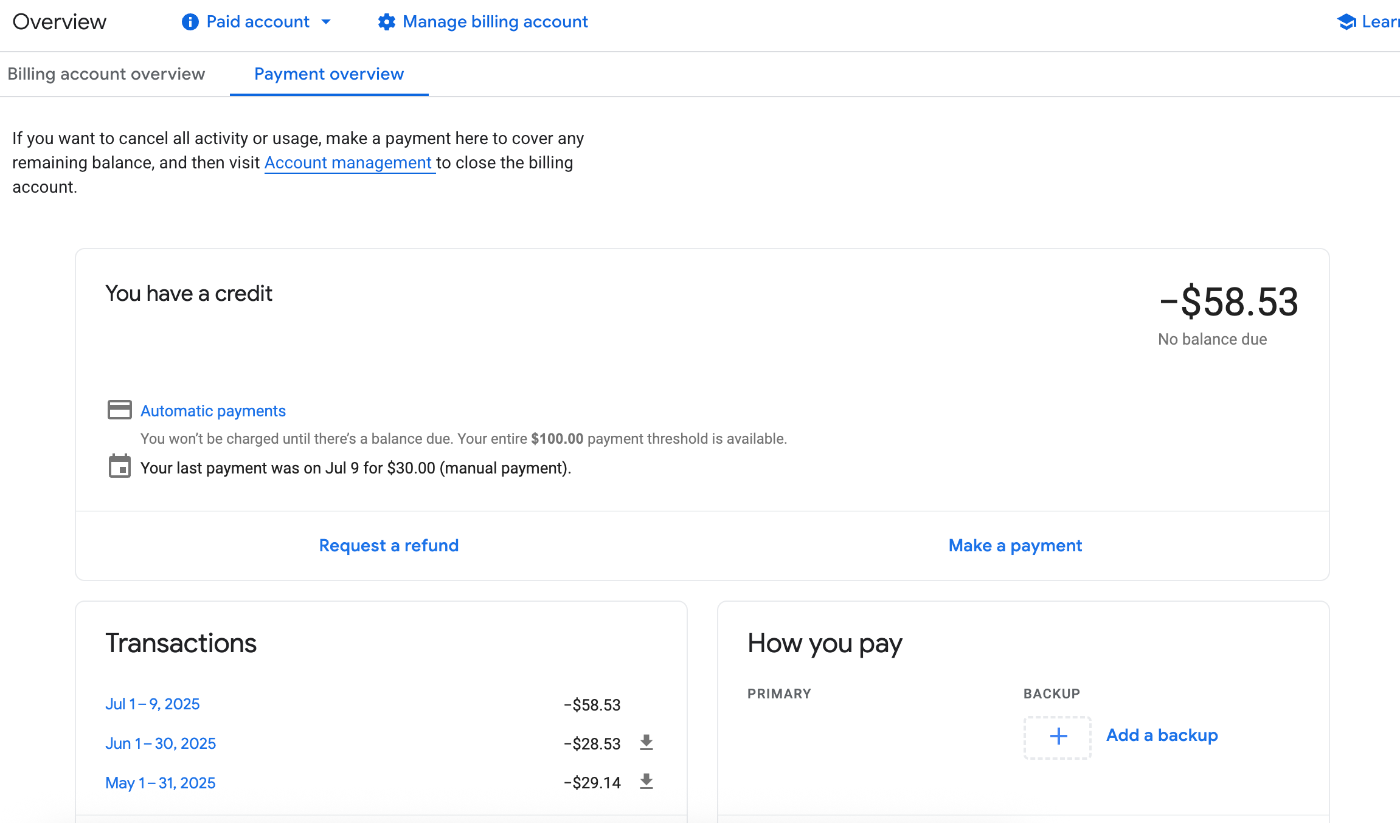1400x823 pixels.
Task: Open the Jul 1–9, 2025 transaction
Action: (153, 704)
